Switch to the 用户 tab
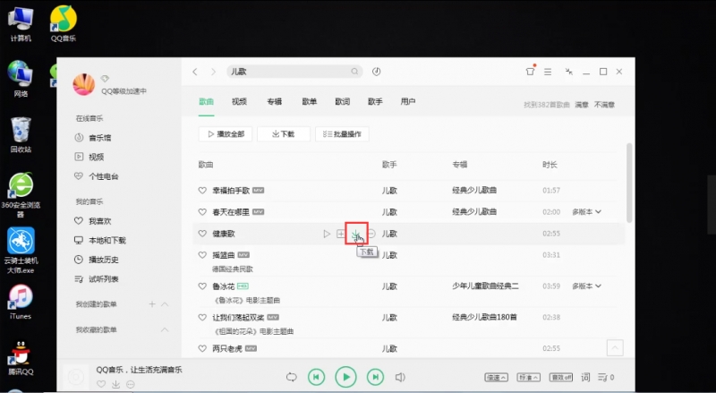The image size is (716, 393). tap(408, 102)
